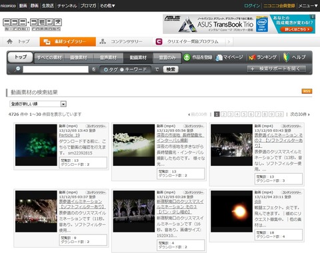Screen dimensions: 320x253
Task: Open 生放送 in the top navigation
Action: 48,5
